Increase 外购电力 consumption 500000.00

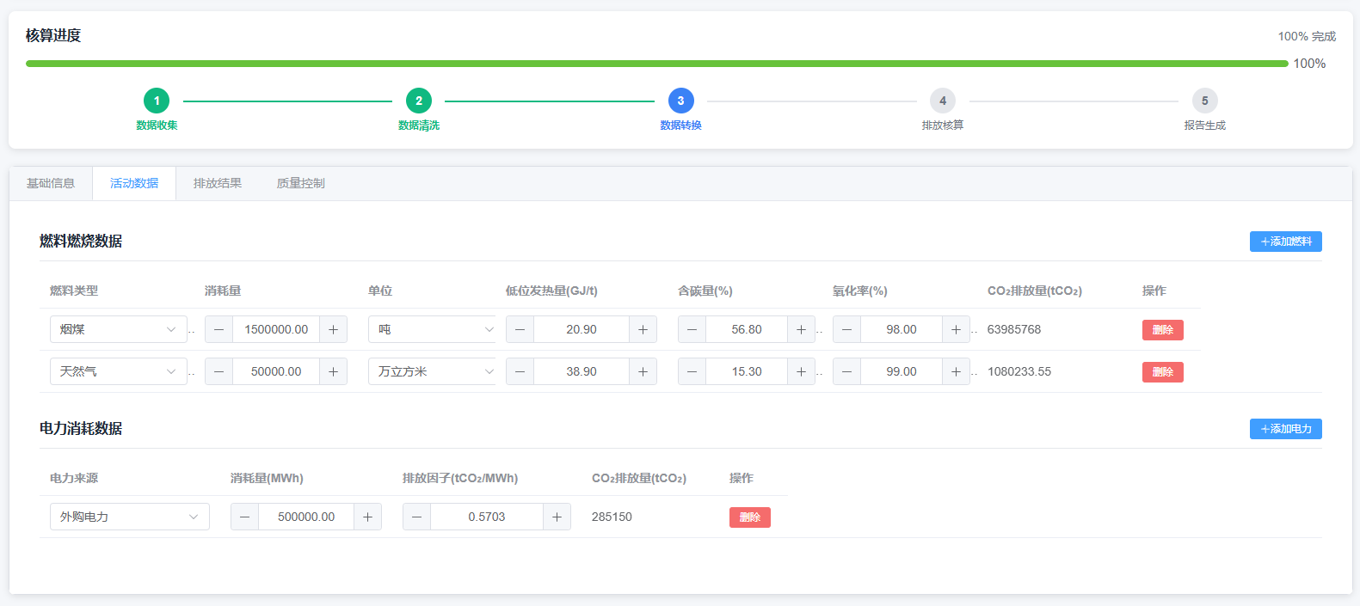click(x=367, y=517)
